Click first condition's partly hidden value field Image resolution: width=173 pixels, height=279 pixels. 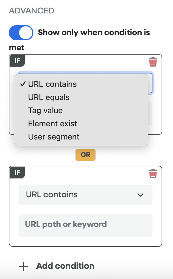(x=150, y=114)
